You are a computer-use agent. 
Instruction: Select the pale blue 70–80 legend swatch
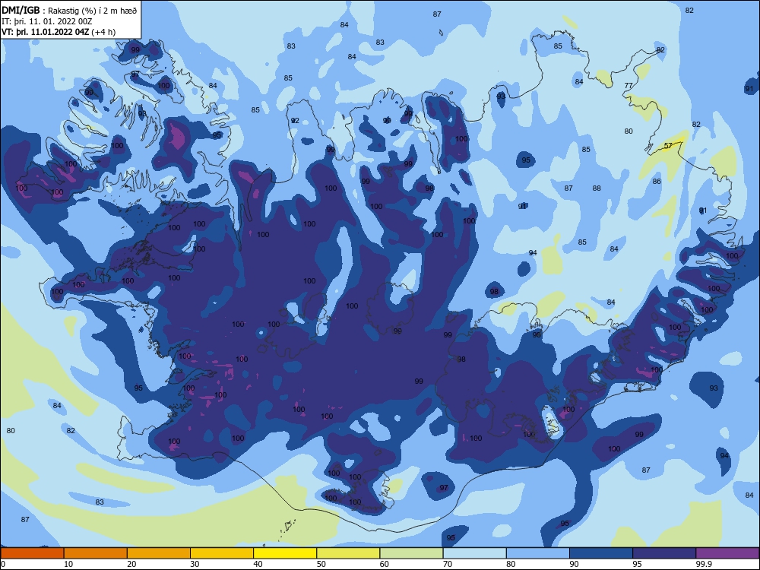474,553
